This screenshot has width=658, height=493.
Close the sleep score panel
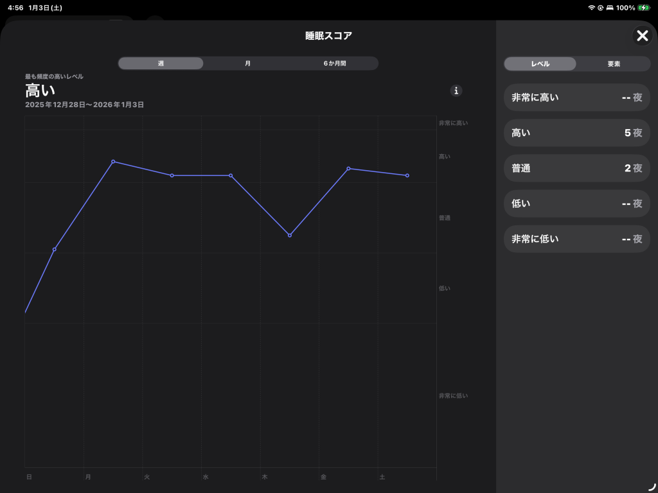coord(642,35)
